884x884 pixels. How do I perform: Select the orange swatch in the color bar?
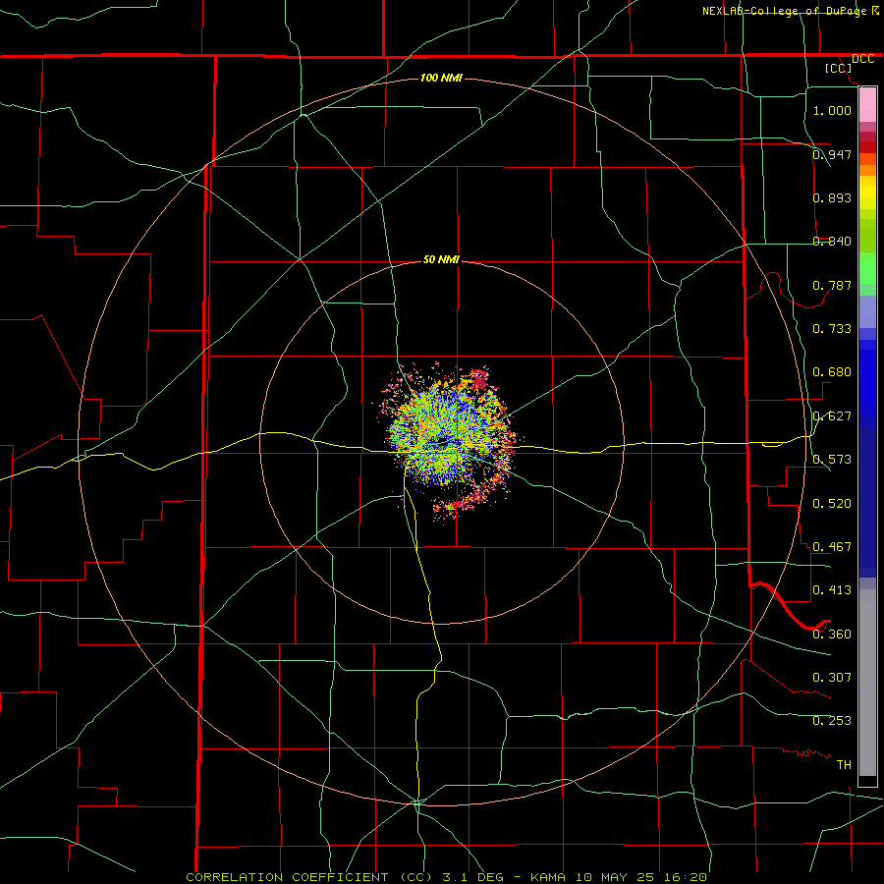point(867,170)
